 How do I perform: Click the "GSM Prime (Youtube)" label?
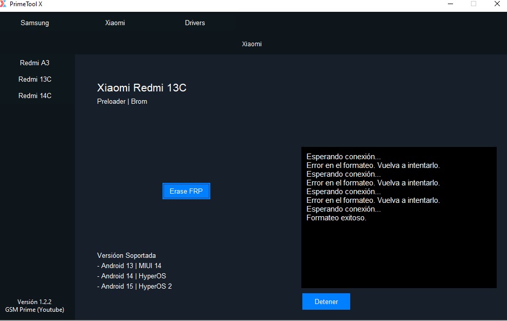point(34,310)
